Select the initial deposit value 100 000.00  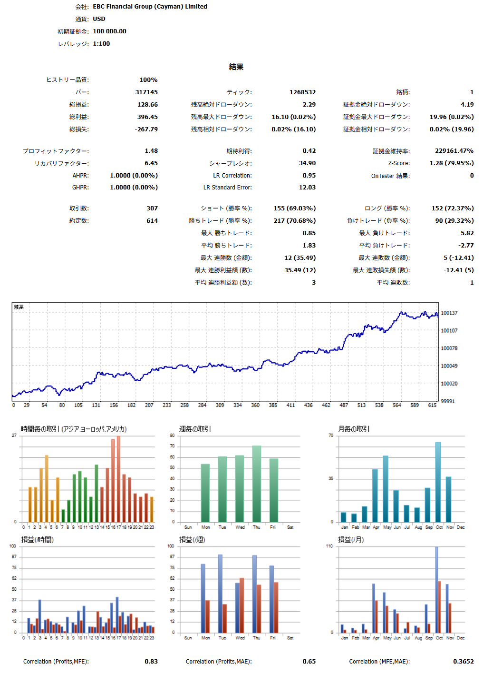click(x=109, y=31)
